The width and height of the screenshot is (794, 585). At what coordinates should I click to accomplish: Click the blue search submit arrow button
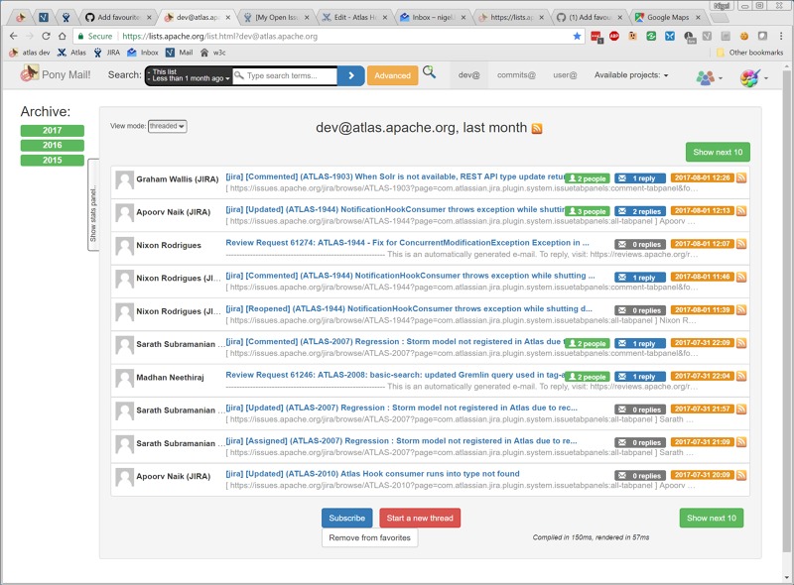(350, 75)
